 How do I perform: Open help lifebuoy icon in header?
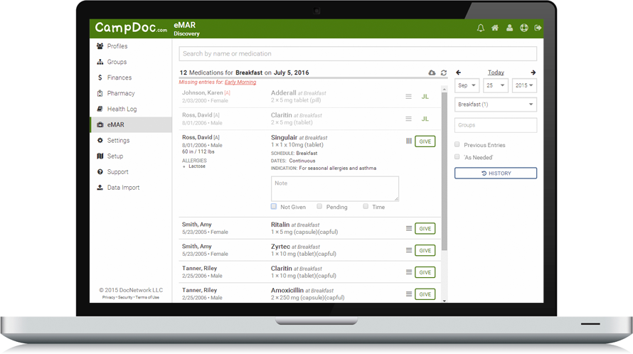524,28
